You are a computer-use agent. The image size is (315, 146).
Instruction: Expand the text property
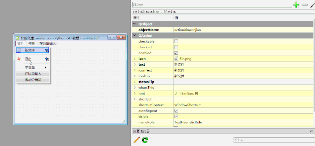click(x=135, y=65)
